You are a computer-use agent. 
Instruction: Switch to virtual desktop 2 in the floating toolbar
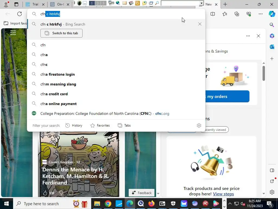pos(97,3)
